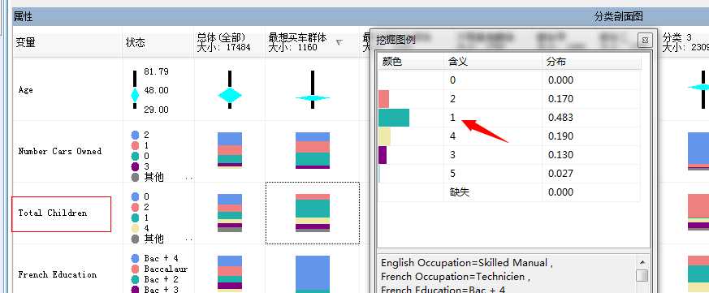This screenshot has width=709, height=293.
Task: Click the gray 其他 dot in Number Cars Owned row
Action: coord(135,177)
